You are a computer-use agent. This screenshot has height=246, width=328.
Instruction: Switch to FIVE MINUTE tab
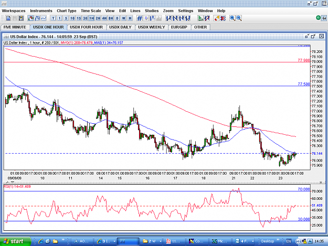coord(15,27)
